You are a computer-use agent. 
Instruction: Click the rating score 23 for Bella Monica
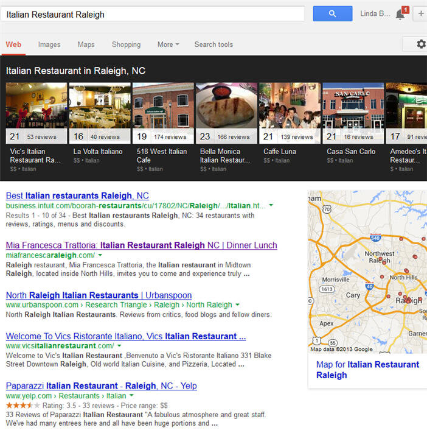205,136
